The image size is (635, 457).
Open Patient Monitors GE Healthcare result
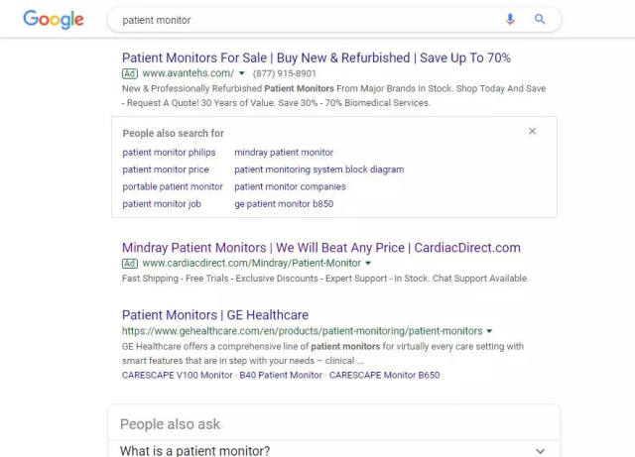pos(214,315)
